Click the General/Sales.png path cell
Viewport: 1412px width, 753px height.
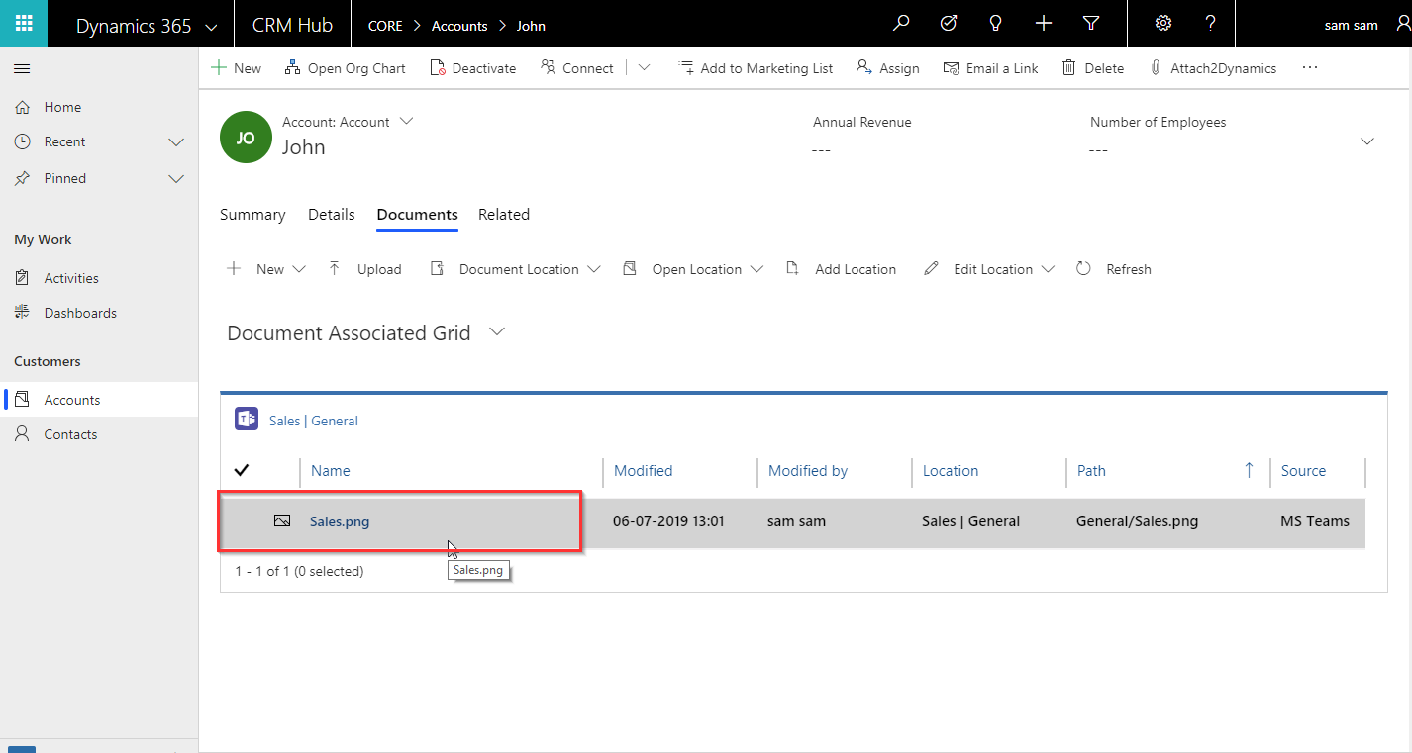1137,521
